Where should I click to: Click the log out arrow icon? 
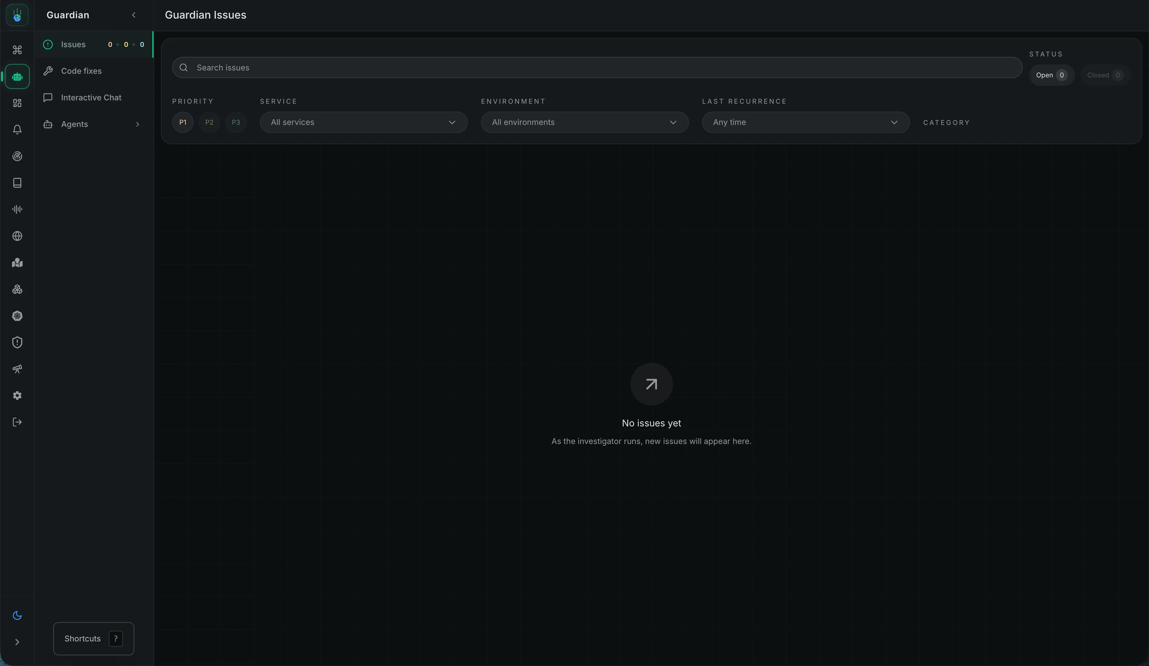pyautogui.click(x=17, y=422)
